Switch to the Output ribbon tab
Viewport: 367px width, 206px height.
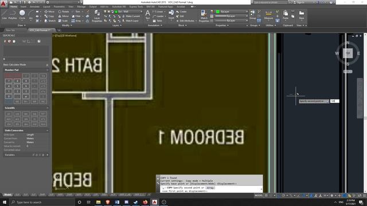pos(93,7)
